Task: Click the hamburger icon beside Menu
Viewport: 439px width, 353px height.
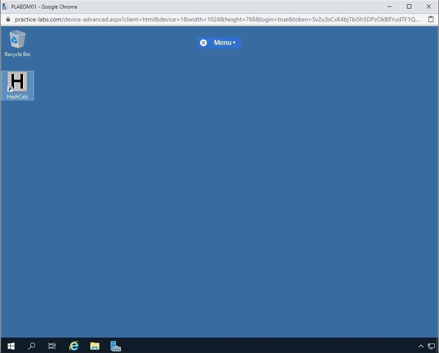Action: click(x=203, y=43)
